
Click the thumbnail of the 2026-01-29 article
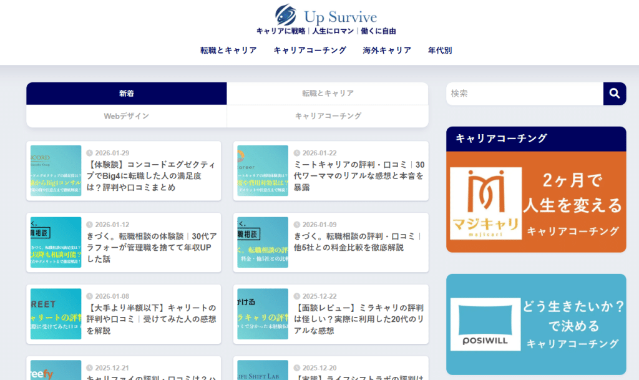point(56,170)
